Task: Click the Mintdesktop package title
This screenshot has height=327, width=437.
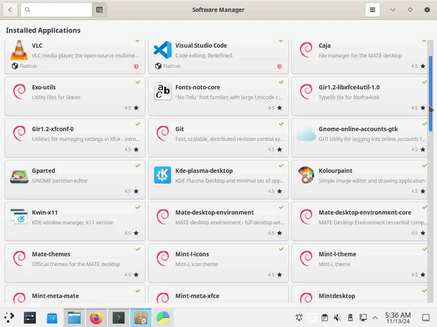Action: tap(337, 296)
